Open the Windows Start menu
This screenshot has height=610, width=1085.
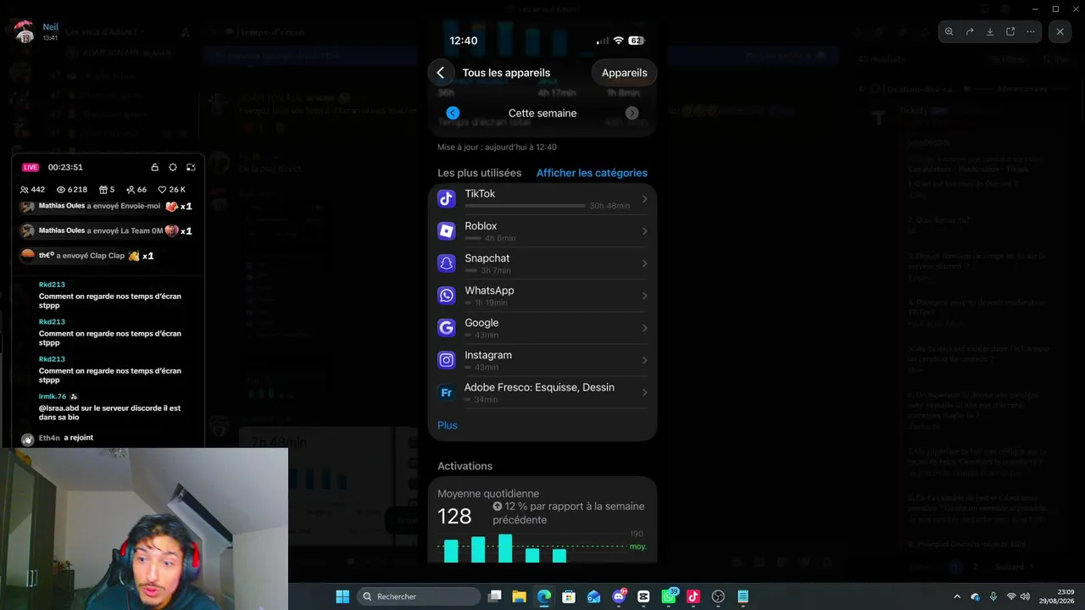[342, 596]
